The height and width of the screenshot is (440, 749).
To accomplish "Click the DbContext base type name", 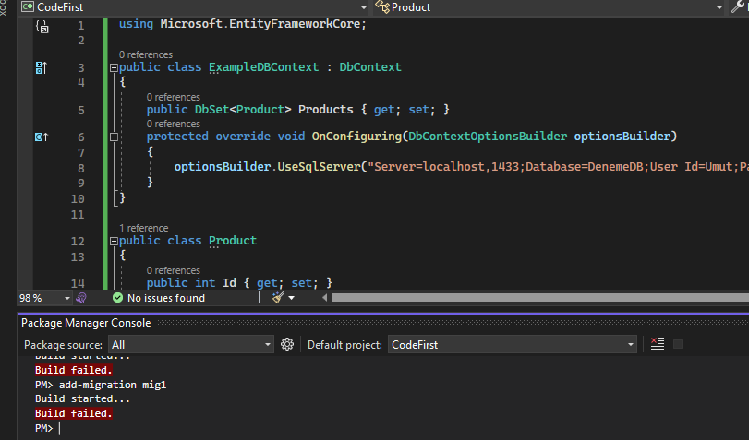I will [370, 67].
